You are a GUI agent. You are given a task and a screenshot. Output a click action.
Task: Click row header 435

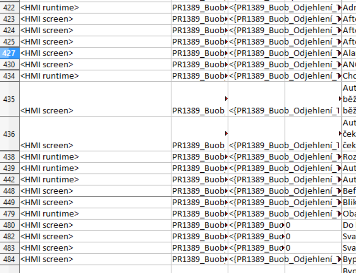9,99
